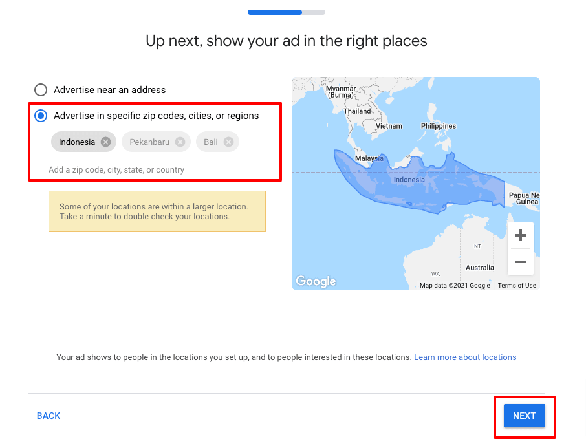Image resolution: width=586 pixels, height=448 pixels.
Task: Click the yellow larger location warning
Action: click(x=157, y=211)
